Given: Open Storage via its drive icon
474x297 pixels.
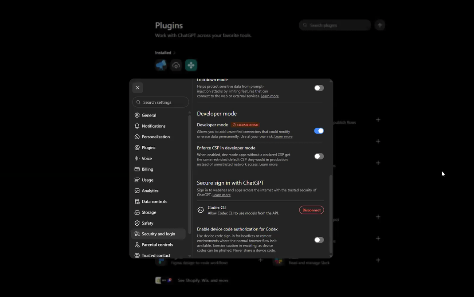Looking at the screenshot, I should click(137, 212).
